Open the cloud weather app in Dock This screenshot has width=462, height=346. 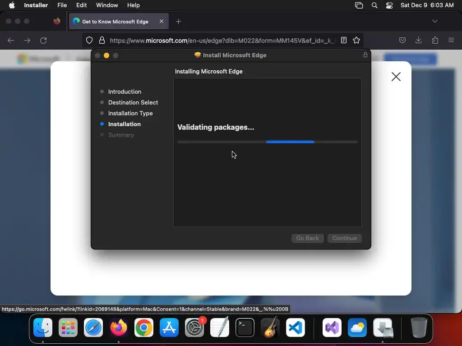(357, 328)
